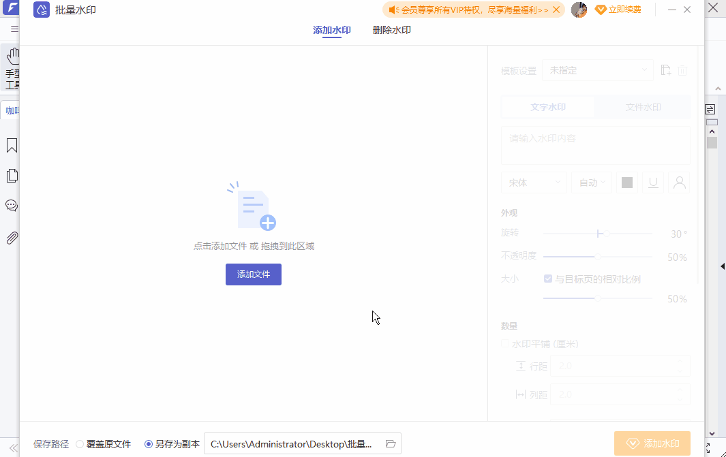The width and height of the screenshot is (726, 457).
Task: Open the pages/copy icon in the sidebar
Action: click(12, 175)
